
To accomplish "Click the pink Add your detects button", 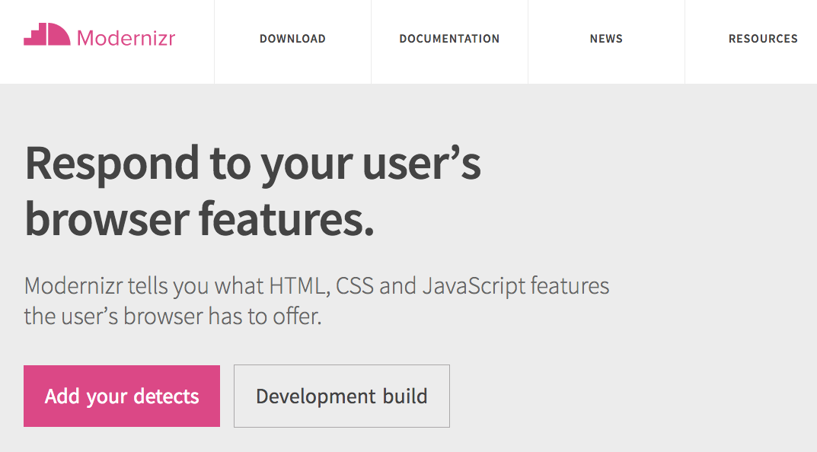I will pos(121,396).
